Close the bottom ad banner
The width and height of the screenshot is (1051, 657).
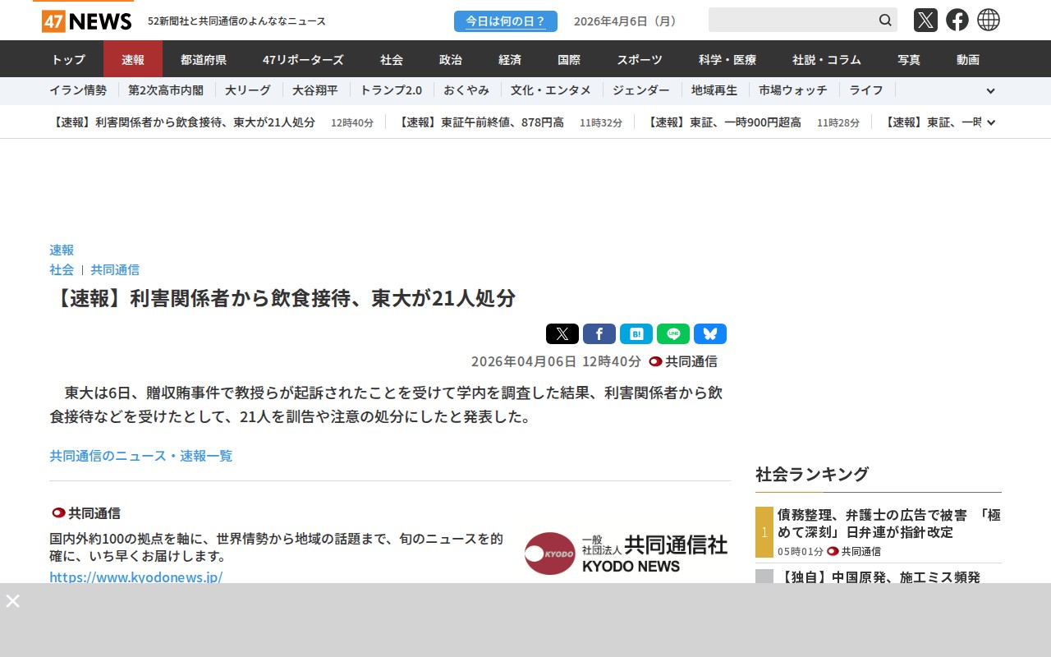[x=12, y=600]
